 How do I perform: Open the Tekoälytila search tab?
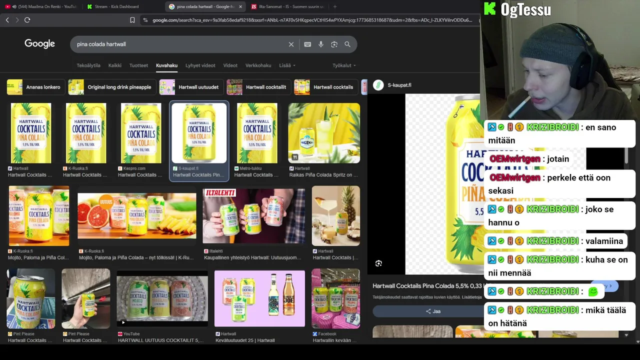[88, 65]
